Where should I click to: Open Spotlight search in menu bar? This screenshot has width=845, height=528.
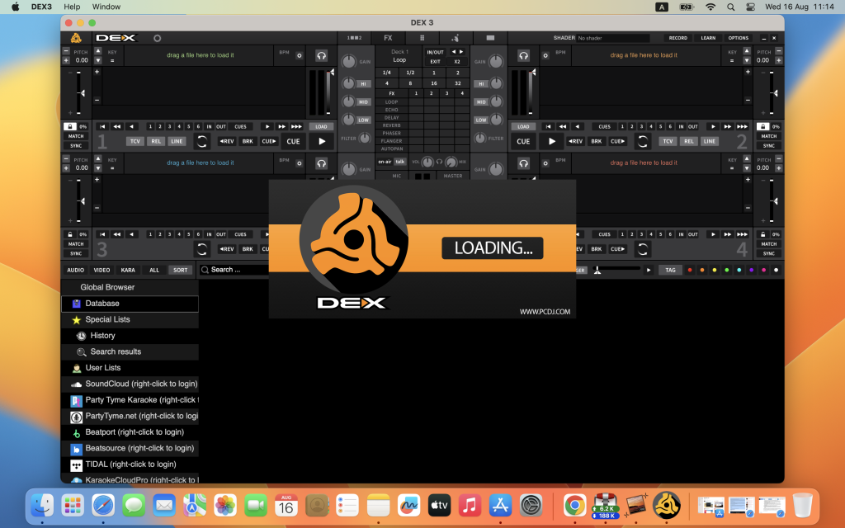point(731,7)
